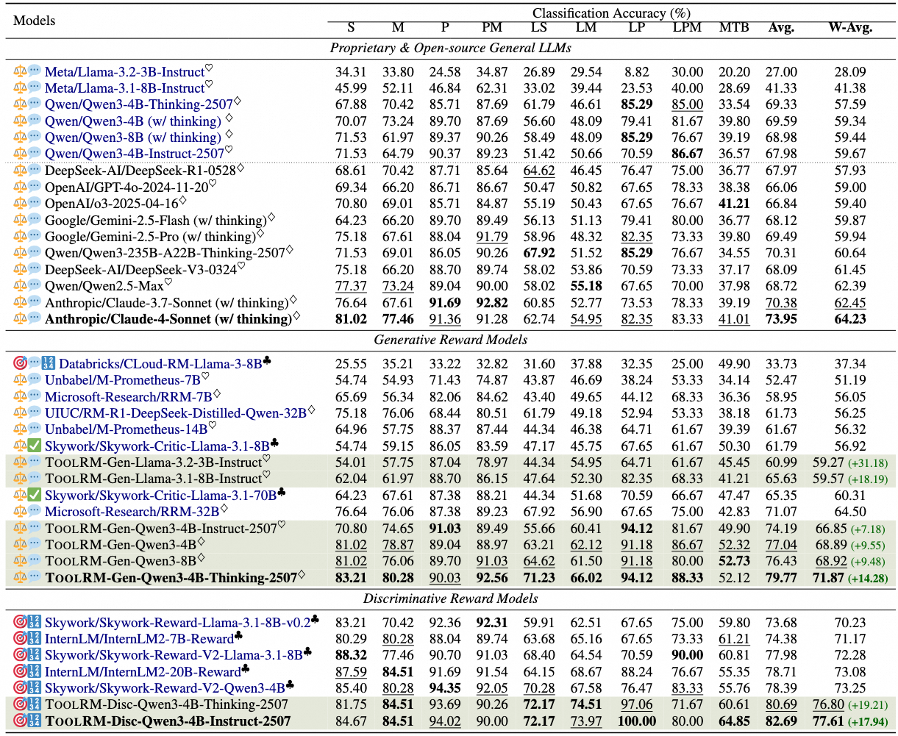Click the scale icon beside Meta/Llama-3.2-3B-Instruct

click(x=20, y=72)
